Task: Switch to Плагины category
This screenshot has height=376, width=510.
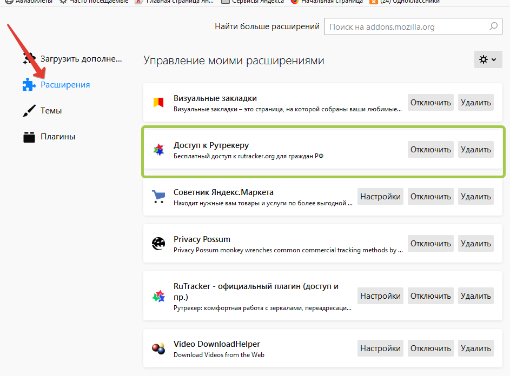Action: [x=58, y=137]
